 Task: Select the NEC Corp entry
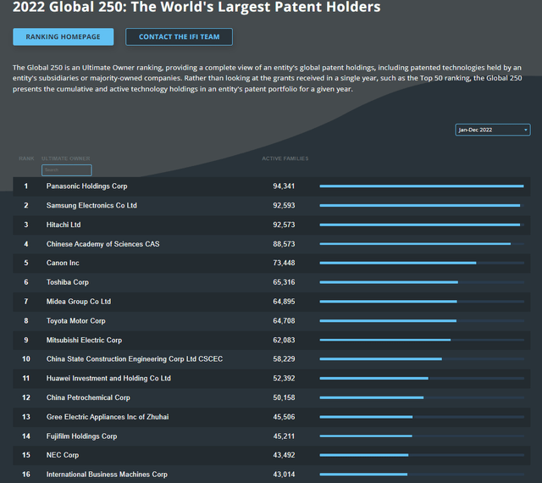point(63,455)
